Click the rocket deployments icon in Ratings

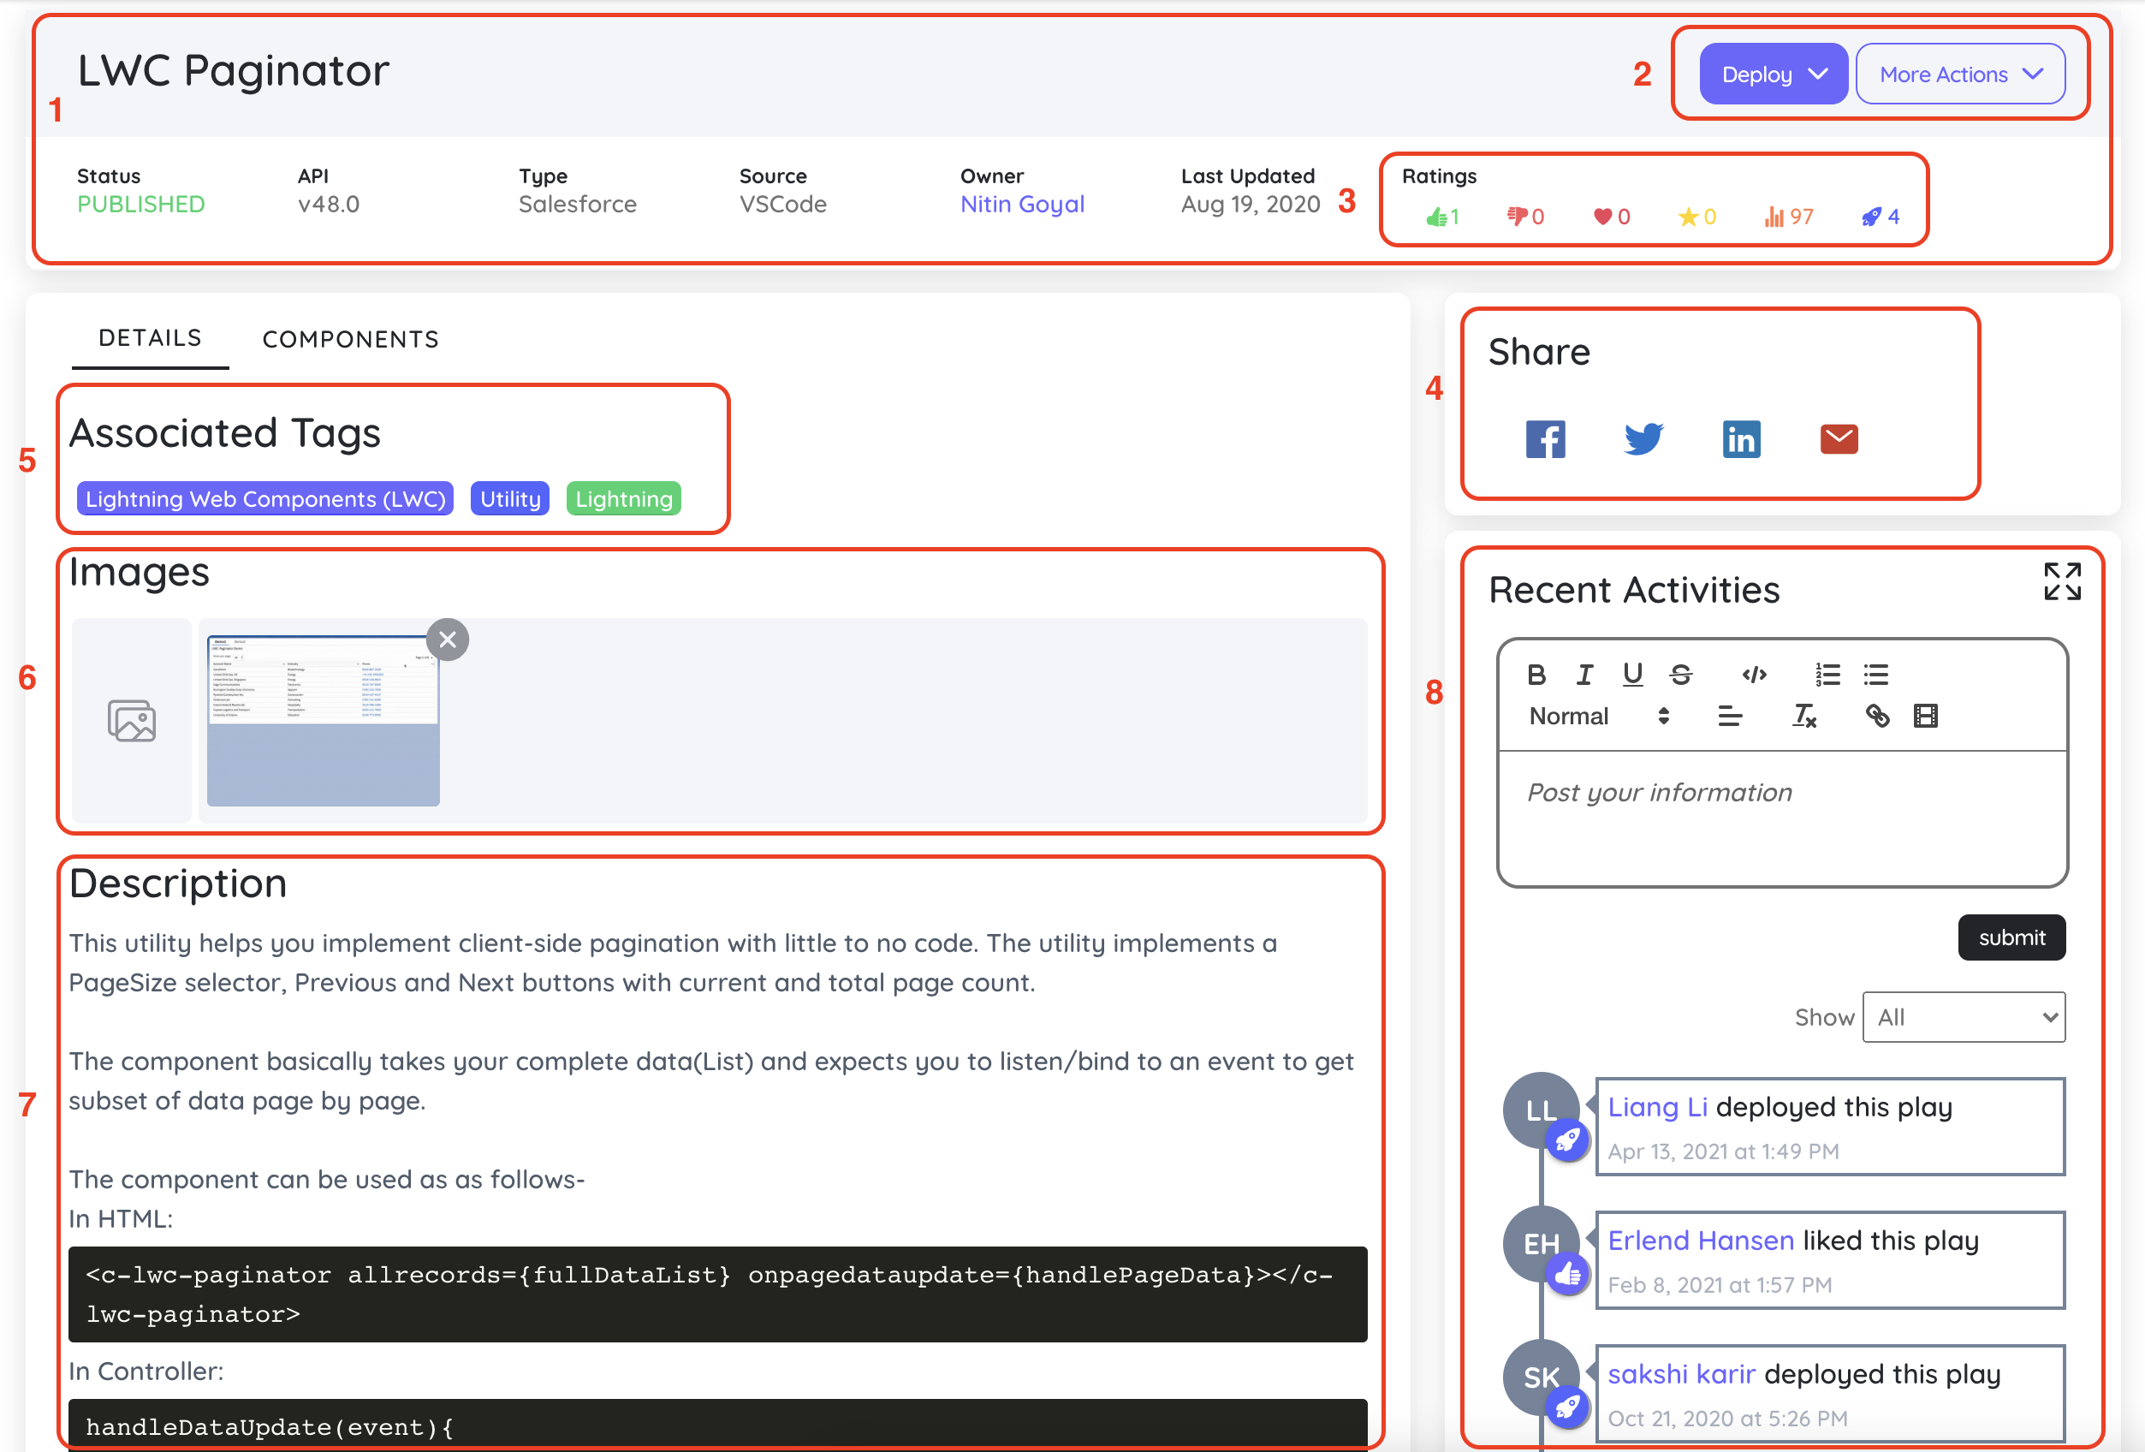tap(1871, 217)
